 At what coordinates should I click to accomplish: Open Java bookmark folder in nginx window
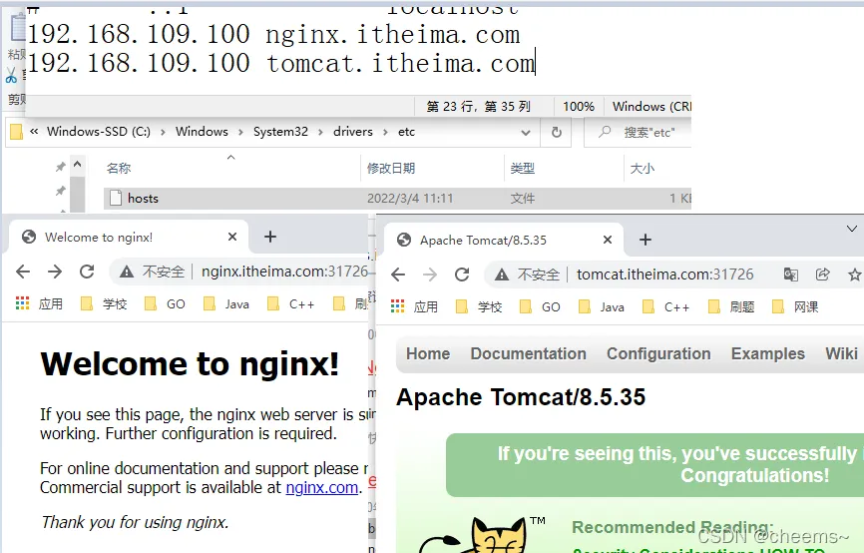225,303
